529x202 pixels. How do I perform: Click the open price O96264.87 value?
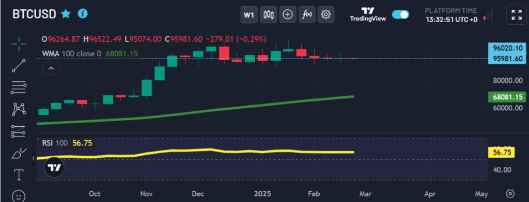tap(61, 39)
